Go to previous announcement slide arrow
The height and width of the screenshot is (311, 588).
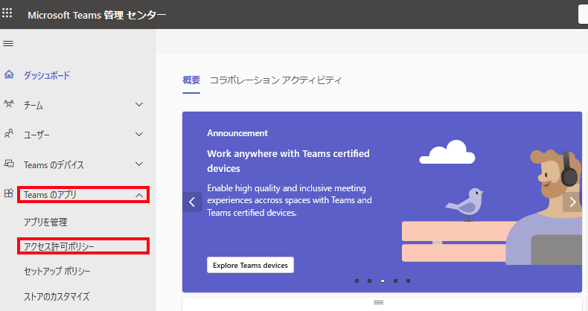click(x=192, y=202)
